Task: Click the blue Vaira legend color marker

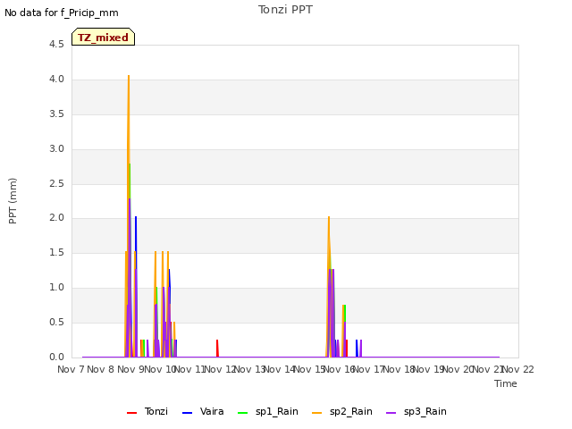Action: point(187,413)
